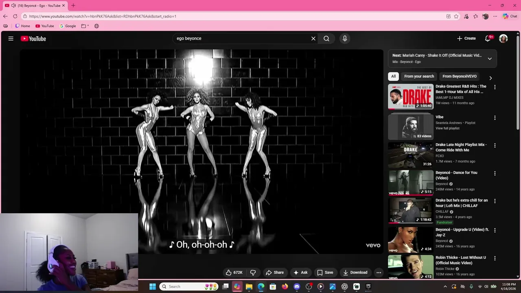
Task: Save the video to a playlist
Action: (x=325, y=273)
